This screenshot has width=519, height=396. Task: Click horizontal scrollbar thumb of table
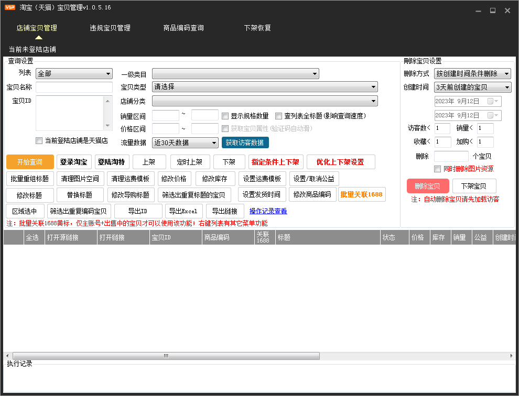tap(166, 356)
